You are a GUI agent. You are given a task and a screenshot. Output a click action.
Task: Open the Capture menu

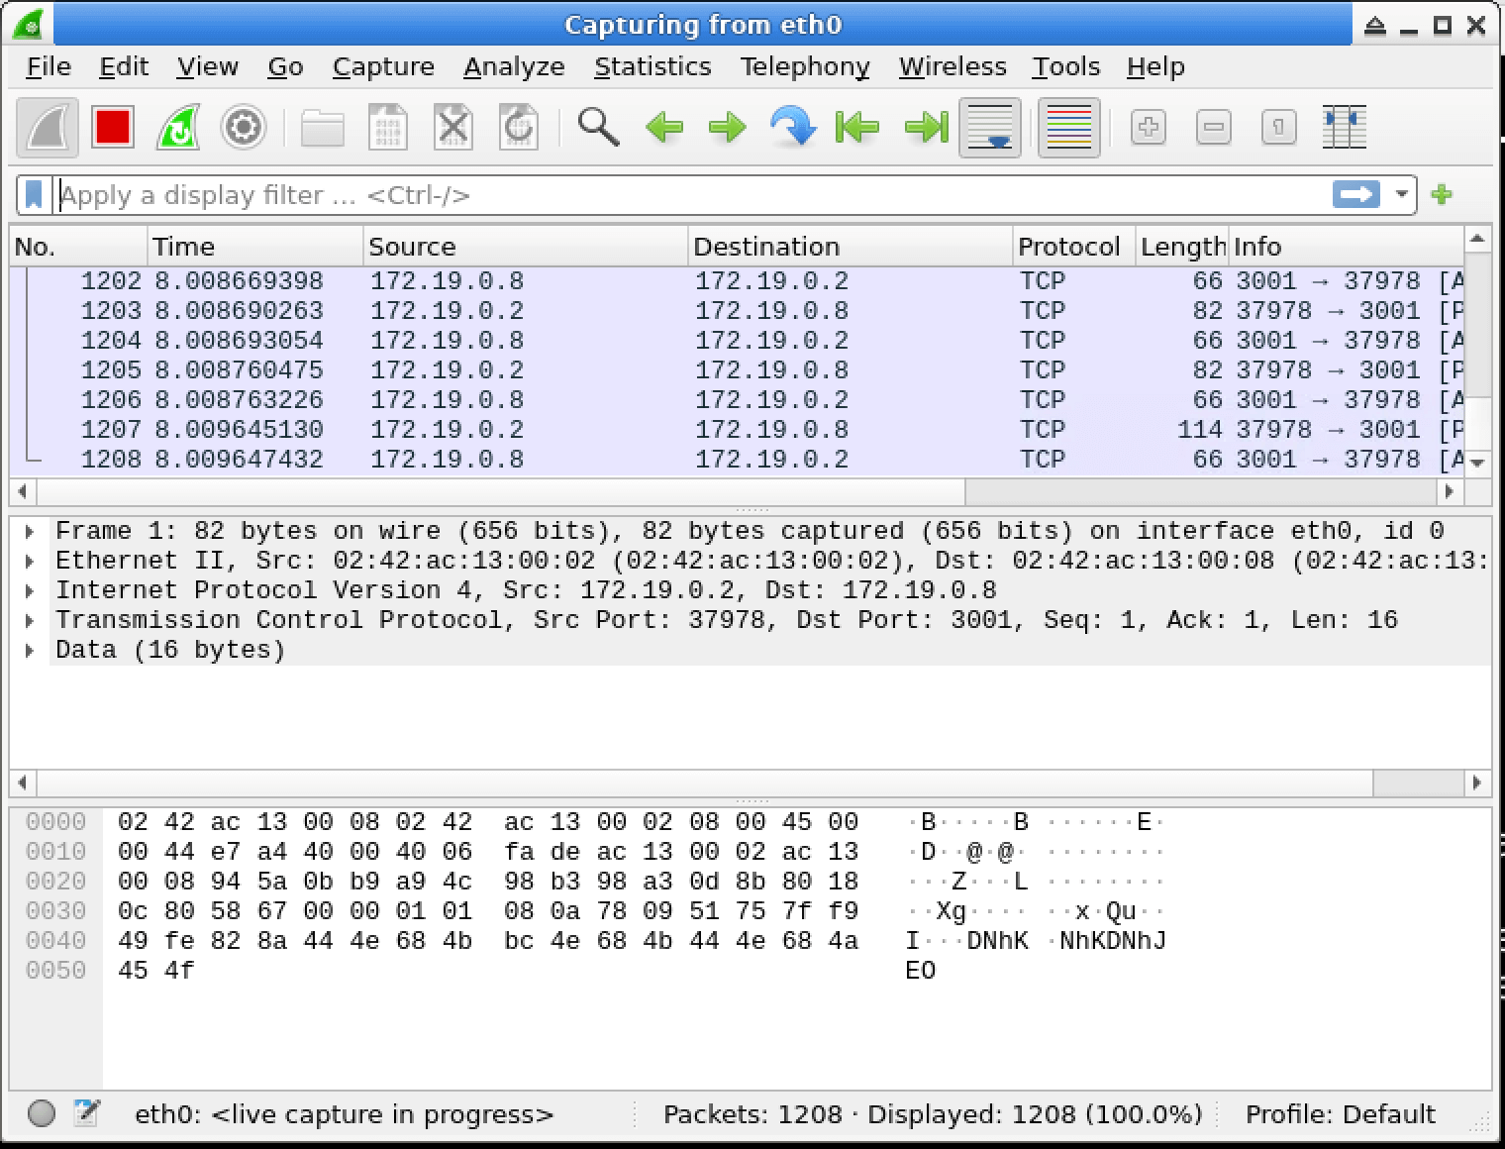[x=383, y=66]
